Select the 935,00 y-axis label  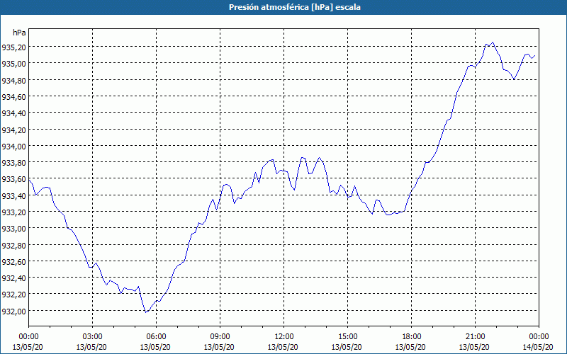point(13,64)
